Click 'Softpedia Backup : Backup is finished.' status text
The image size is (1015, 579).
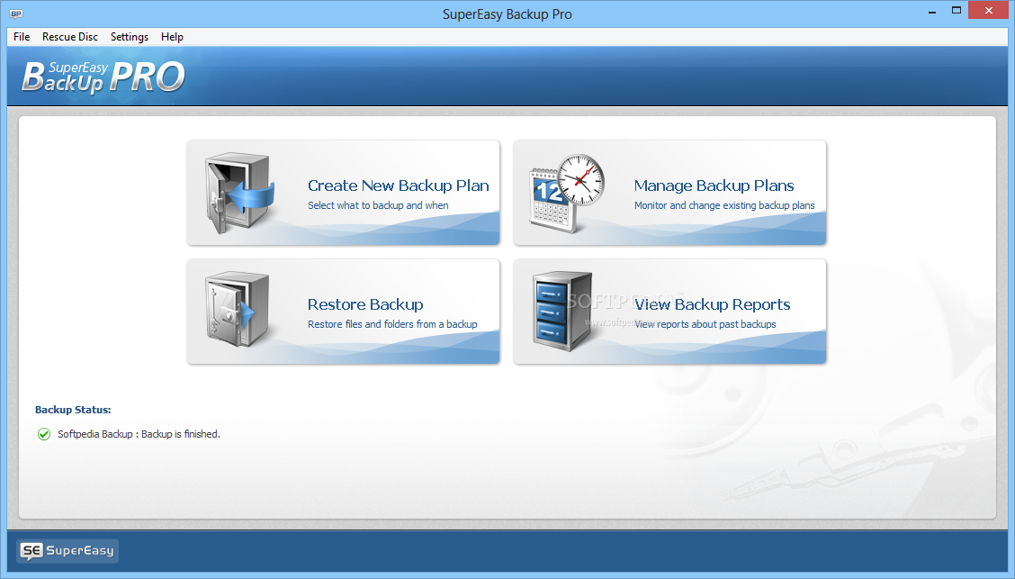pyautogui.click(x=139, y=434)
